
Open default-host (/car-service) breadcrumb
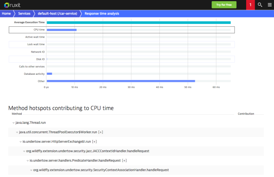coord(57,13)
